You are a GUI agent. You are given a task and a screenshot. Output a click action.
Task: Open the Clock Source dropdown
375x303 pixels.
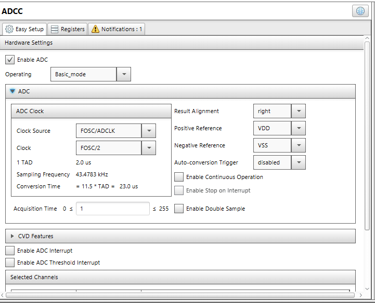[x=148, y=131]
